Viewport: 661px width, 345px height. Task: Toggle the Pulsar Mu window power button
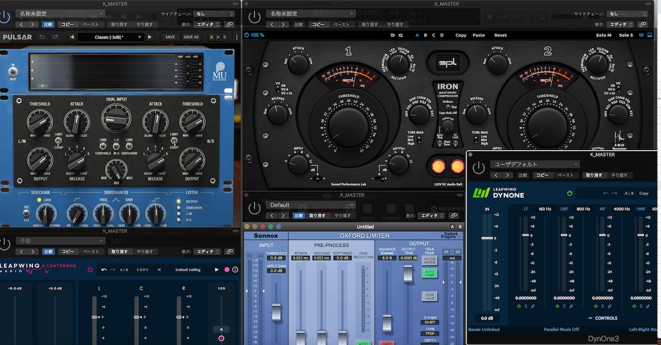(x=5, y=16)
